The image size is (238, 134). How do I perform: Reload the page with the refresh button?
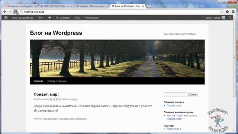16,12
